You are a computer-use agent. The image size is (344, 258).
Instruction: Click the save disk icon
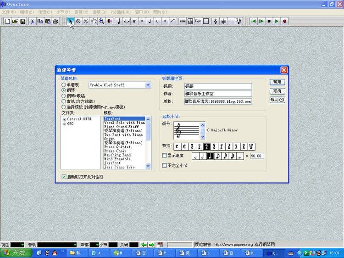pos(22,21)
